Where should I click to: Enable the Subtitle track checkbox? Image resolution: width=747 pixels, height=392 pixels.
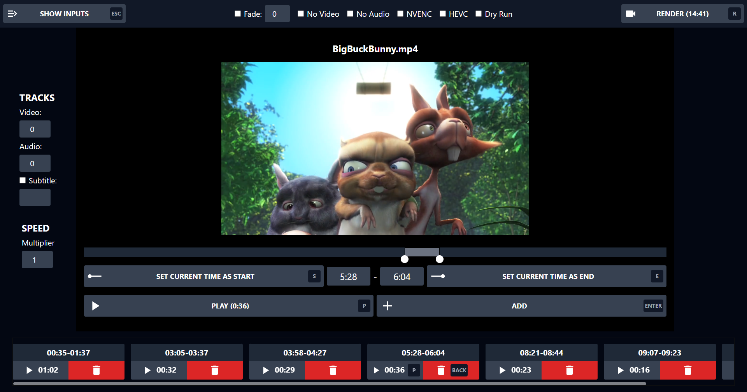[x=23, y=180]
